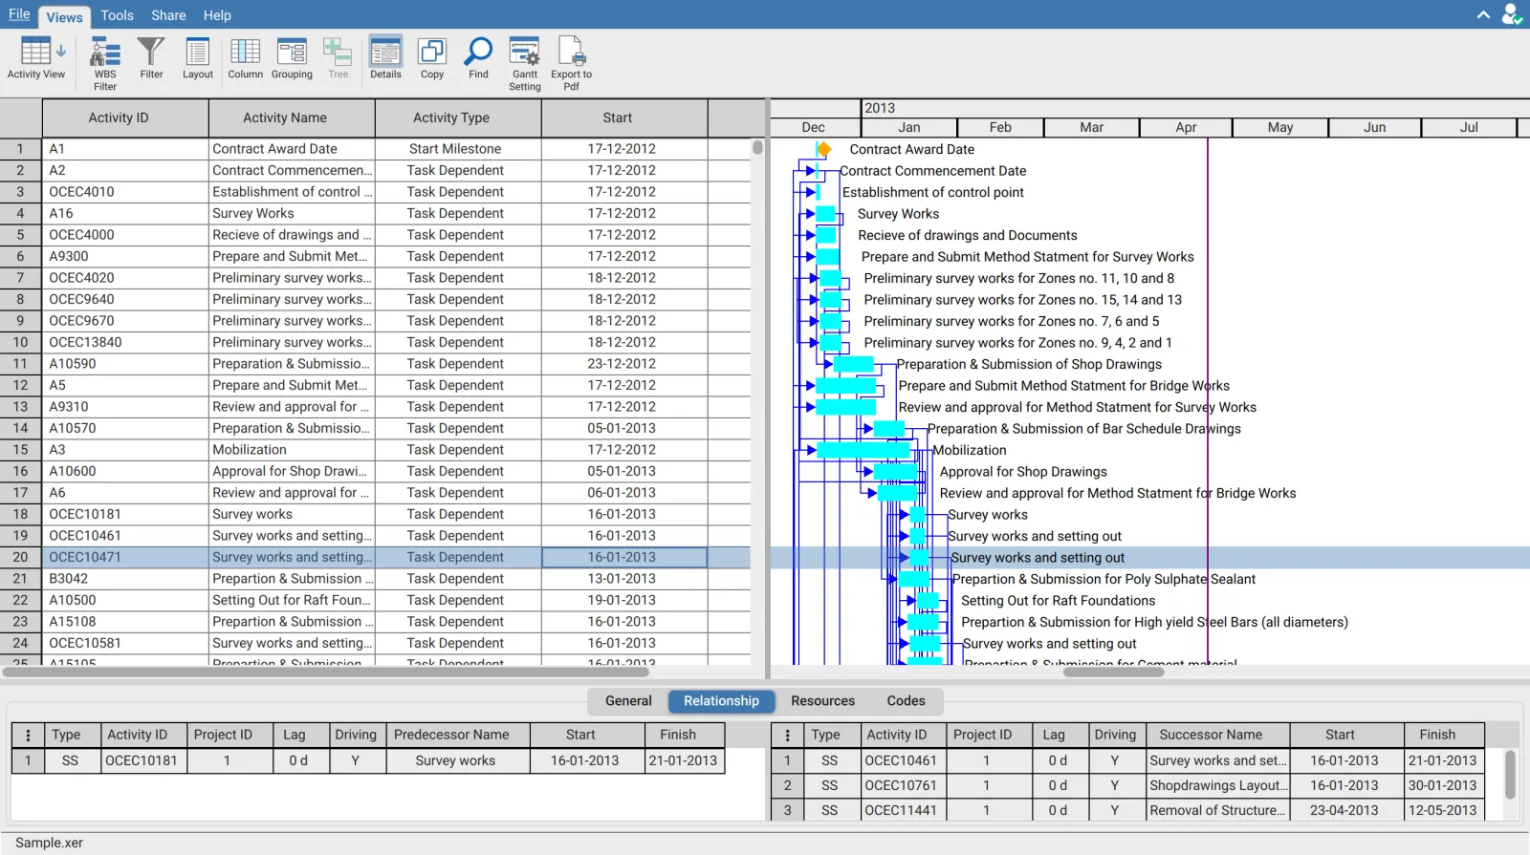
Task: Click Start date cell 16-01-2013 in row 20
Action: (x=624, y=557)
